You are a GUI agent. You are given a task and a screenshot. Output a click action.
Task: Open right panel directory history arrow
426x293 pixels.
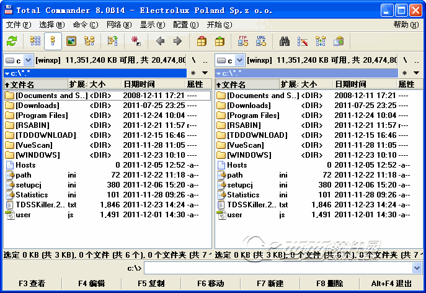(x=417, y=73)
